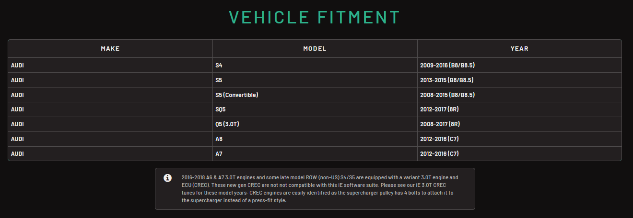The image size is (633, 218).
Task: Click the CREC compatibility note text
Action: pos(319,189)
